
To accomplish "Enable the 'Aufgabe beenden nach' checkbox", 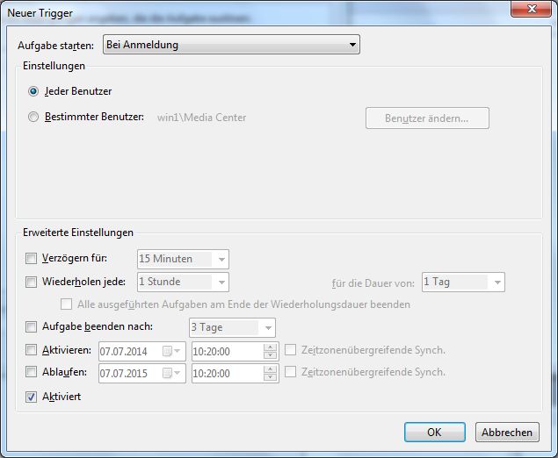I will pyautogui.click(x=31, y=327).
